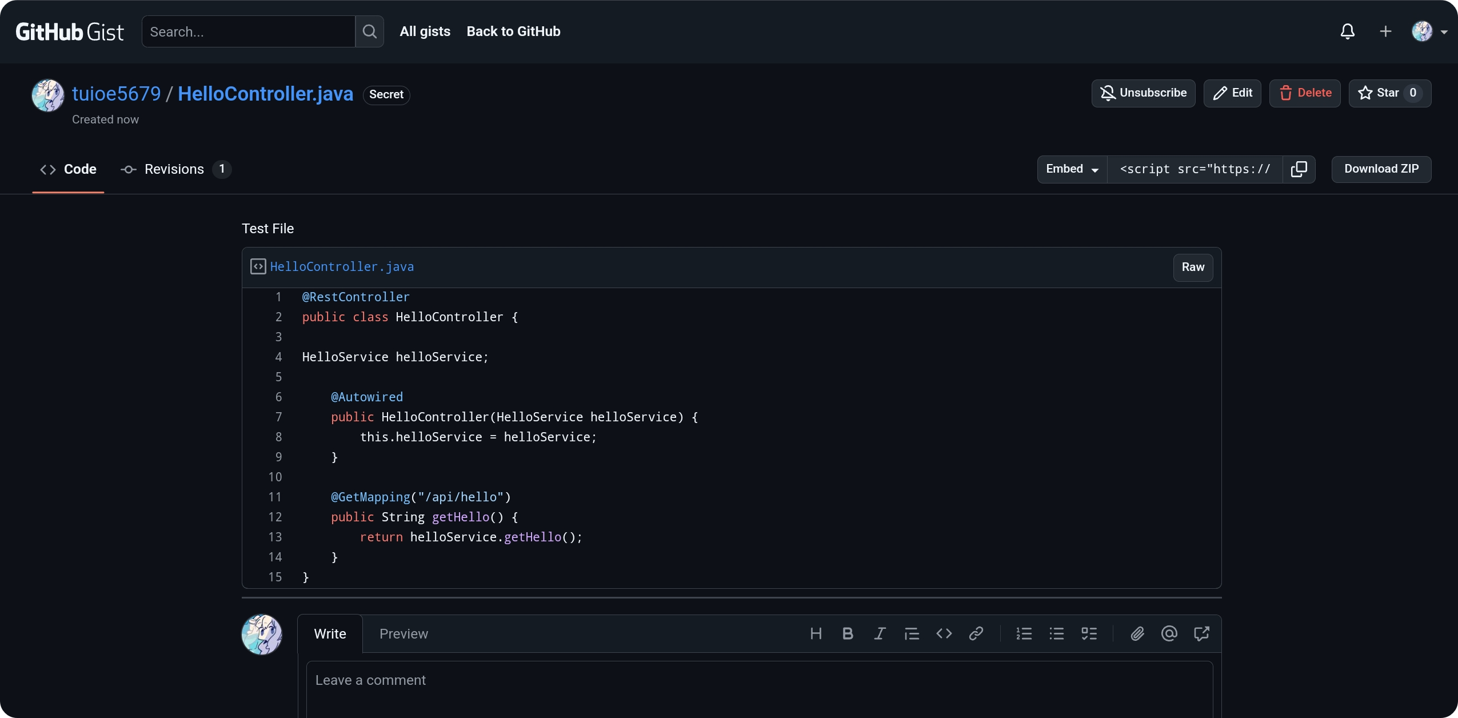Click the plus icon to create new gist
Image resolution: width=1458 pixels, height=718 pixels.
1385,31
